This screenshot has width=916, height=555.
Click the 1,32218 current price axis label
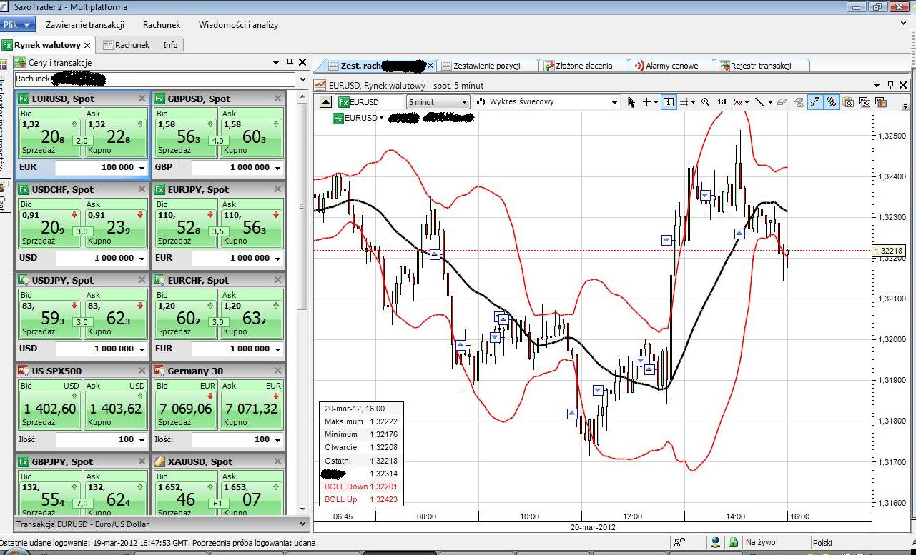[889, 251]
